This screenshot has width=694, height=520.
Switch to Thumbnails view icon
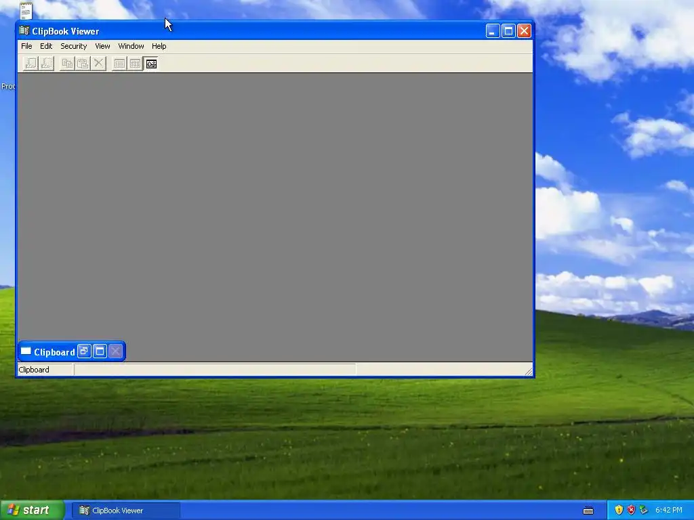(x=136, y=64)
